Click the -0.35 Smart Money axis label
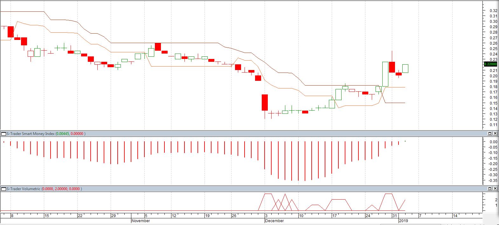This screenshot has width=499, height=225. click(x=493, y=180)
